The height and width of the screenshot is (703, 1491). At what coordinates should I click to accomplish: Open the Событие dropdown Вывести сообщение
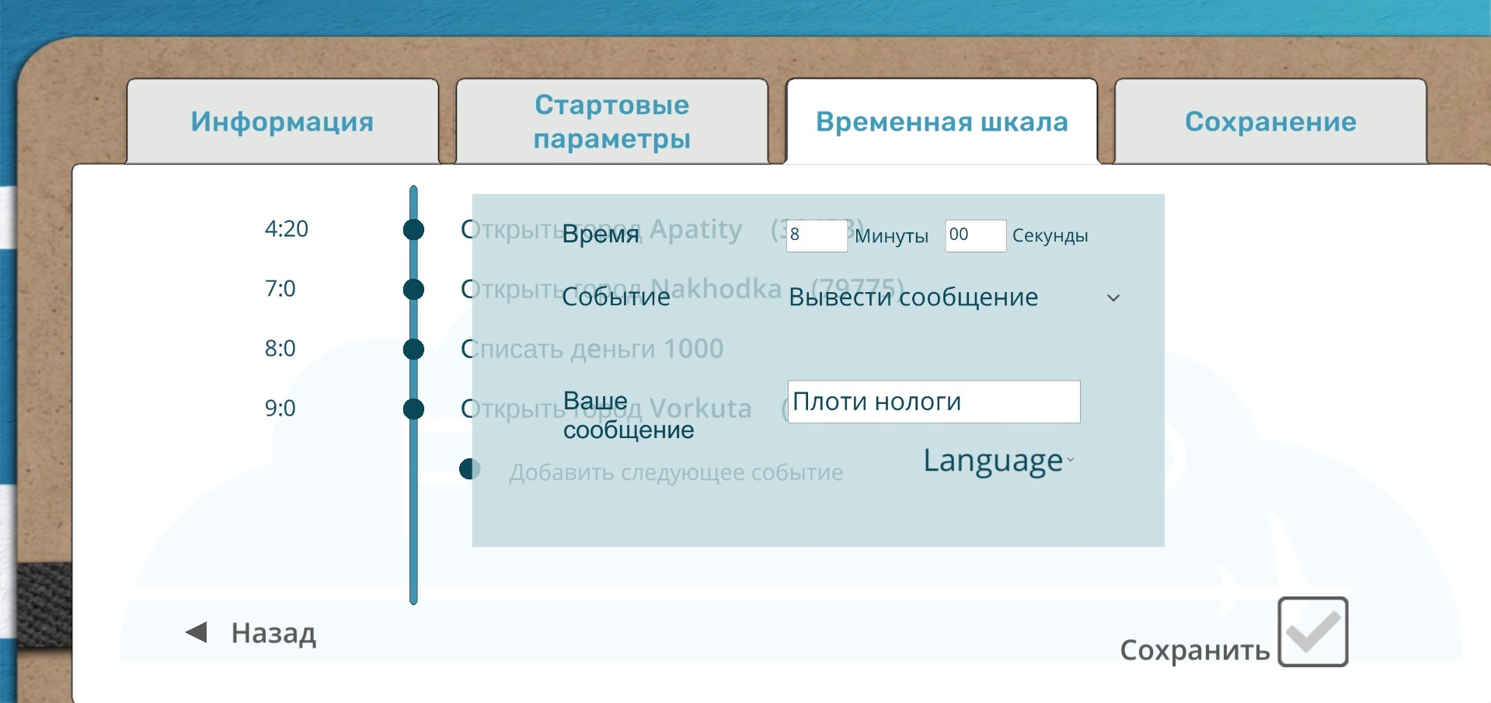(x=954, y=298)
